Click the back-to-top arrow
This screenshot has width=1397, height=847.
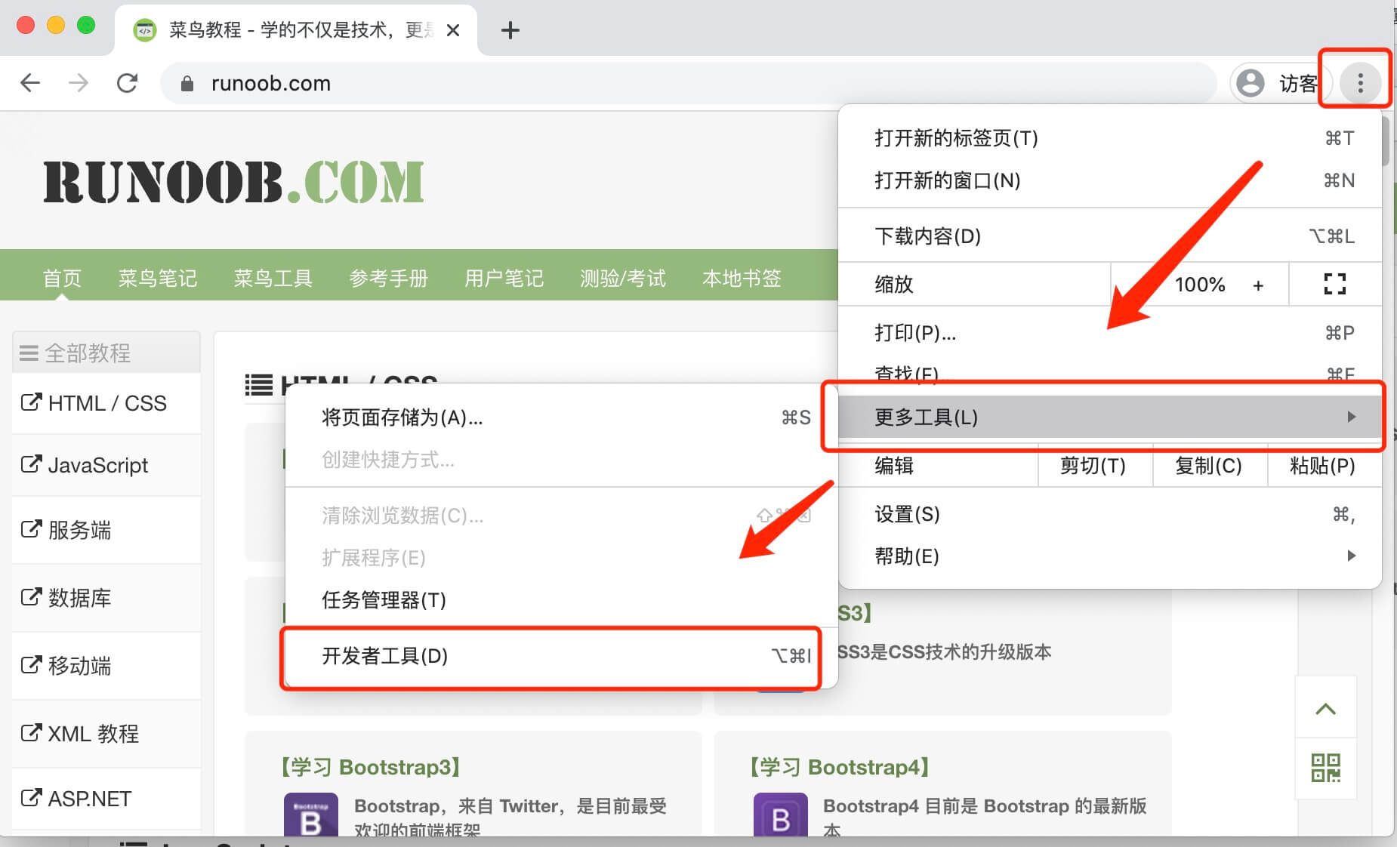click(1326, 710)
